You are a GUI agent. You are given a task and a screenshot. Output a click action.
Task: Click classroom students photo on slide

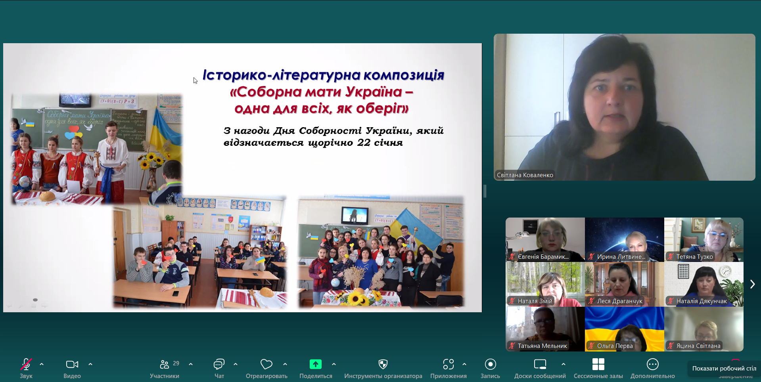click(x=199, y=252)
